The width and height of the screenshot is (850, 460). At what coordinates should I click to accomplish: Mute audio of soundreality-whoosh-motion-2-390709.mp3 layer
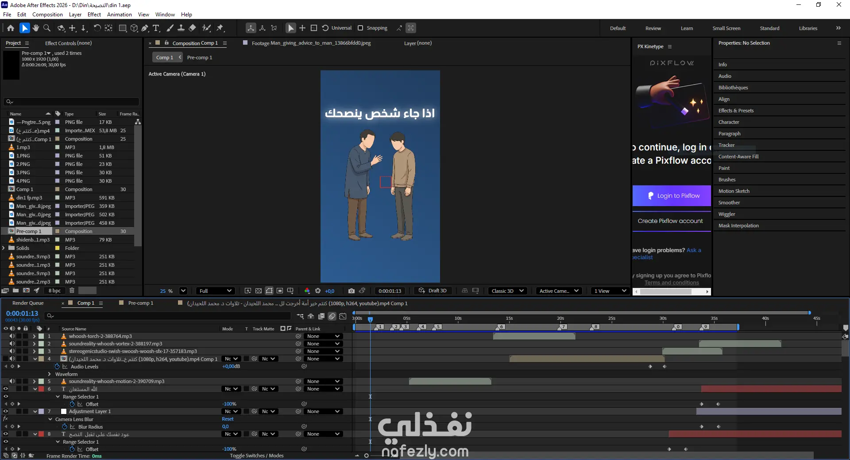tap(12, 381)
